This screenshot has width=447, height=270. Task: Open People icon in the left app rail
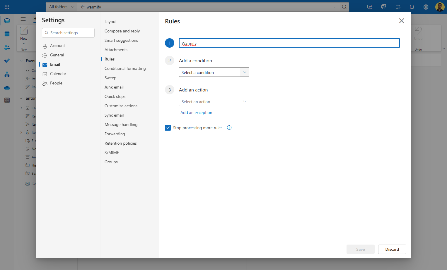click(7, 47)
